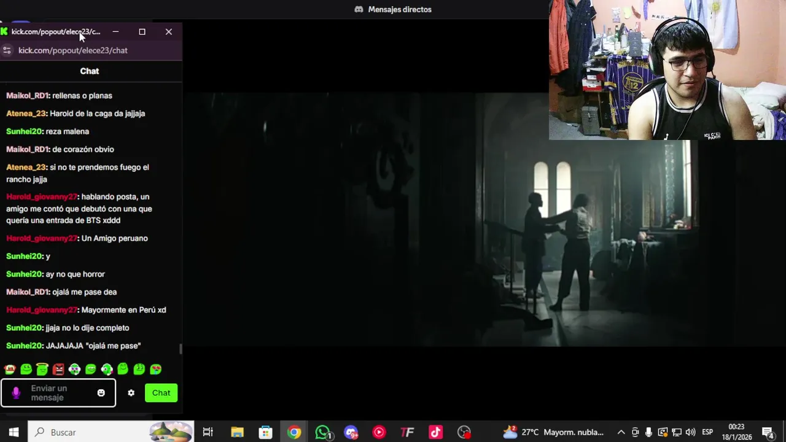Click the 'Chat' header title
Screen dimensions: 786x442
tap(89, 71)
